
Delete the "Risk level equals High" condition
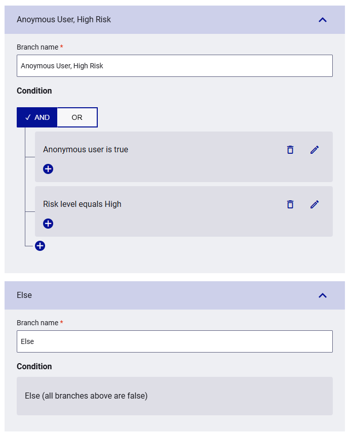tap(290, 204)
